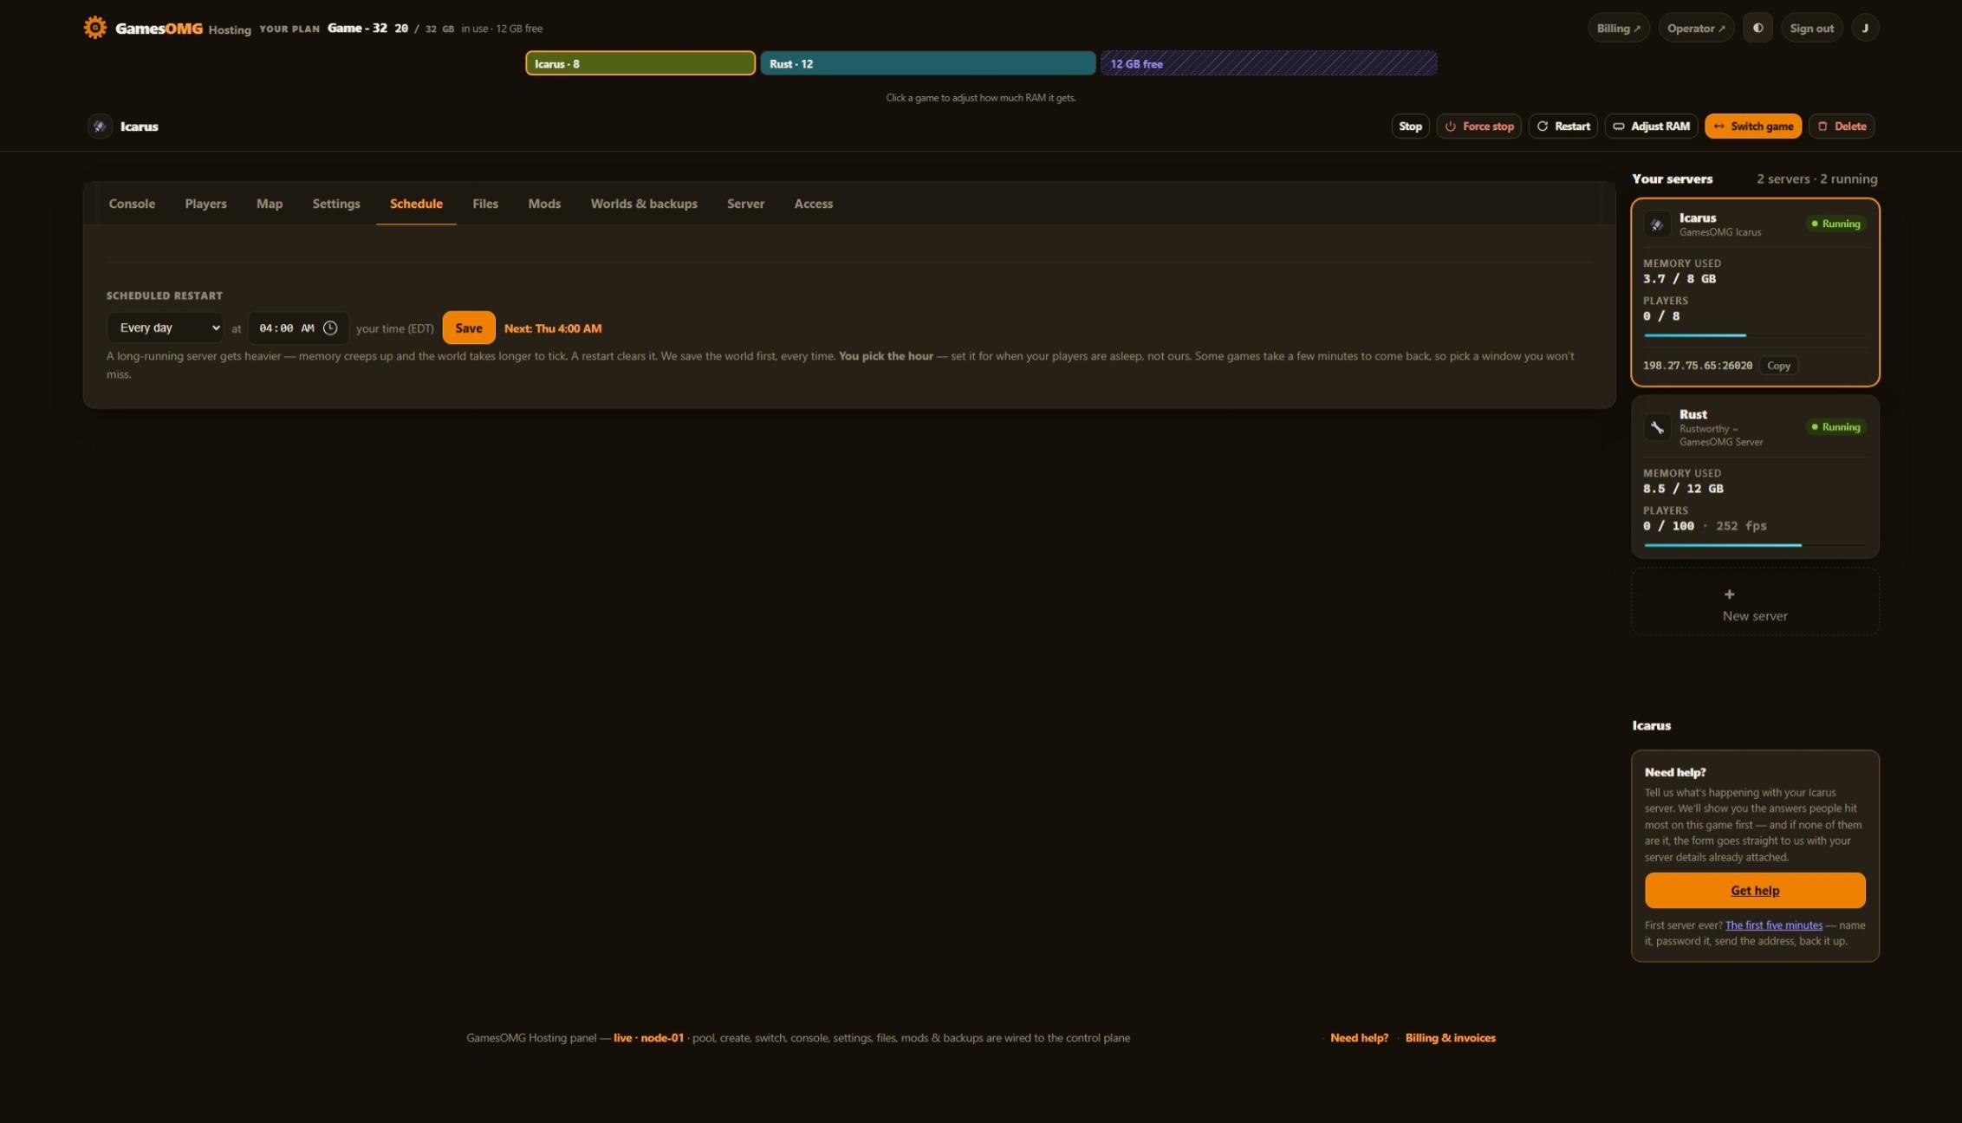Click the clock icon in the time field
1962x1123 pixels.
[330, 328]
